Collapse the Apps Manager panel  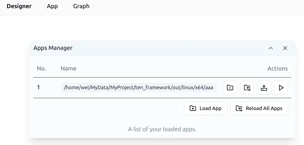(x=271, y=48)
